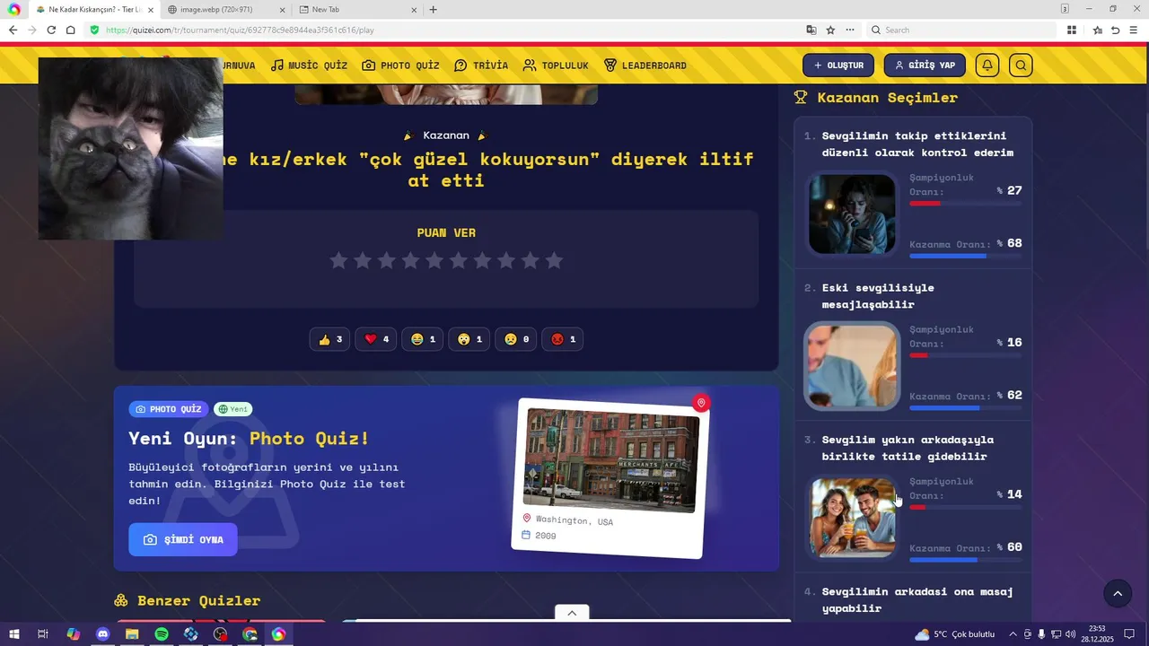
Task: Click the 'Benzer Quizler' heading
Action: click(198, 601)
